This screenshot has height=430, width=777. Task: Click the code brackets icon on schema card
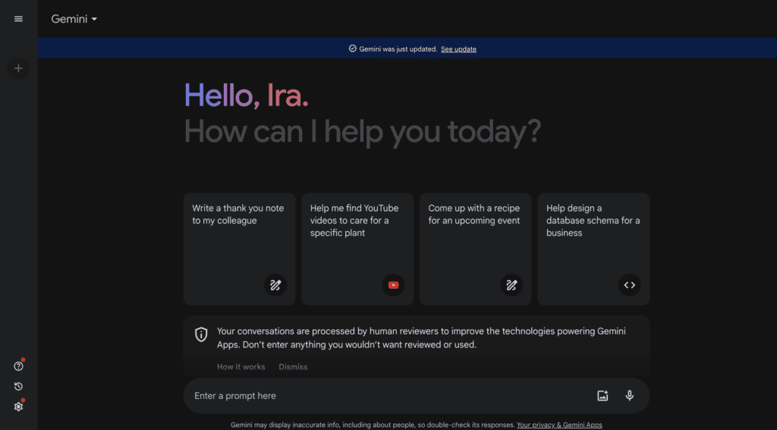pos(629,285)
